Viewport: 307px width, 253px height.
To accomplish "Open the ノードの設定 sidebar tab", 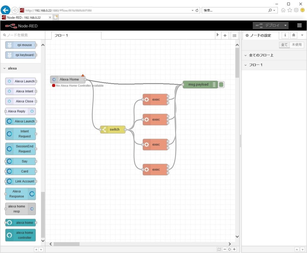I will (261, 35).
